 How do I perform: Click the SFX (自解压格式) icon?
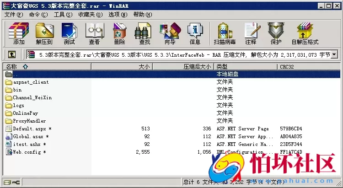pyautogui.click(x=305, y=33)
